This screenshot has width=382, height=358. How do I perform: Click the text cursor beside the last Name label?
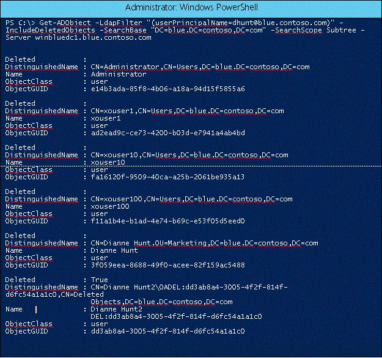[x=36, y=310]
